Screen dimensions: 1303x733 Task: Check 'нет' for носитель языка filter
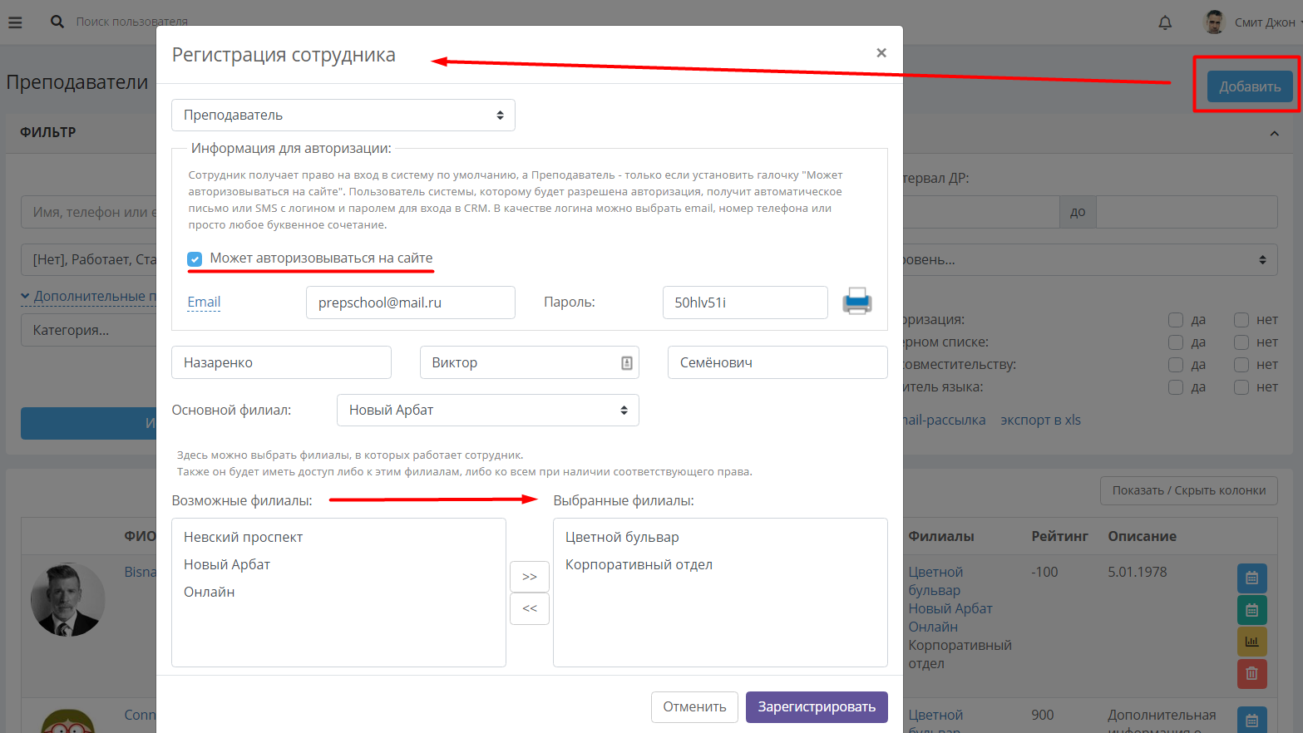pyautogui.click(x=1241, y=387)
